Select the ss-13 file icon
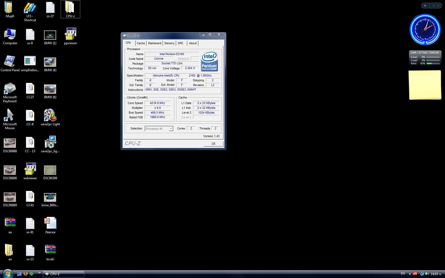The height and width of the screenshot is (278, 445). coord(30,250)
